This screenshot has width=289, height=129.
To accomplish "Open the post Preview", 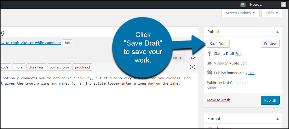I will click(270, 44).
